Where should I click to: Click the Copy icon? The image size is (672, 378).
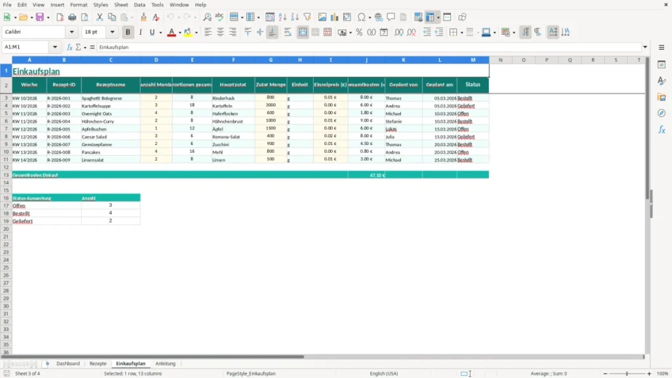coord(112,17)
